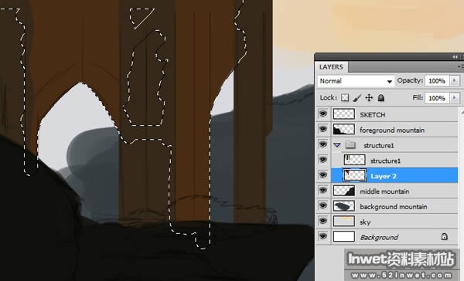464x281 pixels.
Task: Enable the lock all padlock icon
Action: point(380,97)
